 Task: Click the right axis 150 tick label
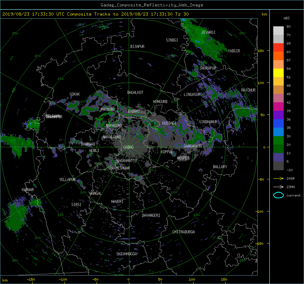tap(261, 51)
